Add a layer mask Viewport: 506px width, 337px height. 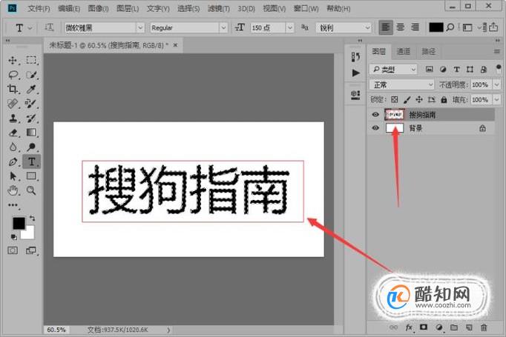click(x=424, y=327)
